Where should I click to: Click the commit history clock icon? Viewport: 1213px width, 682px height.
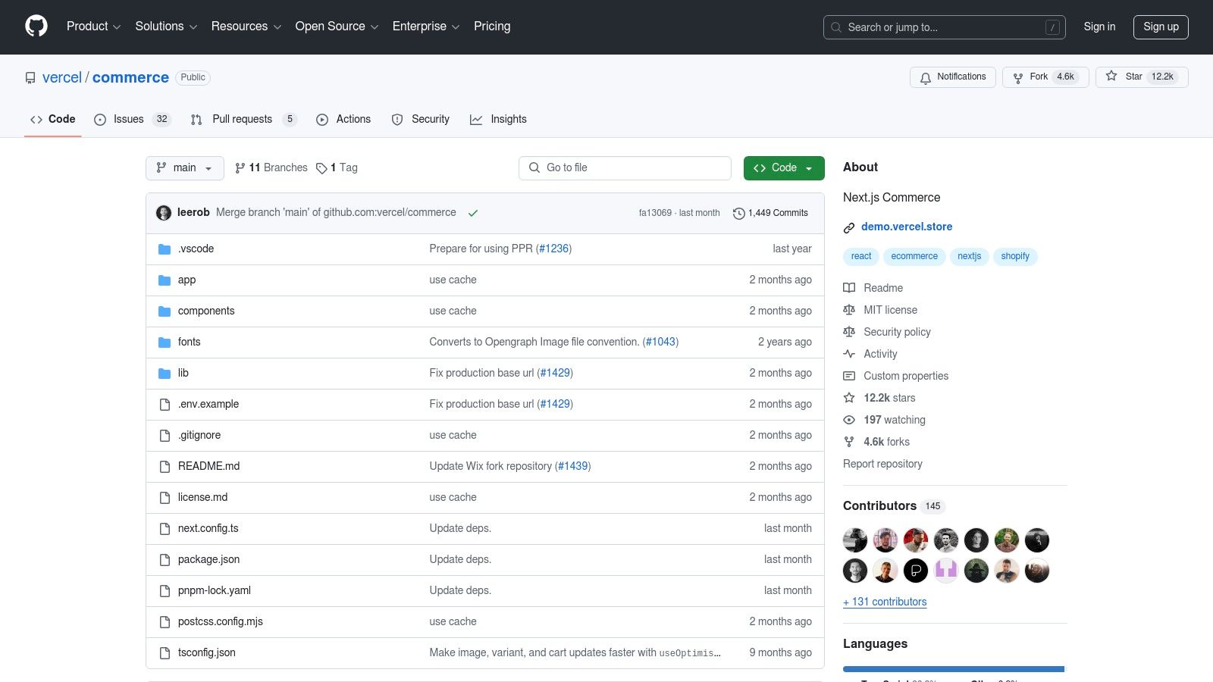[x=738, y=214]
